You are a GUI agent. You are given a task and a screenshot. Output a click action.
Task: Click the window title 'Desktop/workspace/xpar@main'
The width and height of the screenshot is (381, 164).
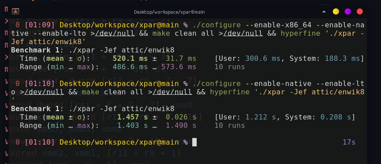coord(169,12)
